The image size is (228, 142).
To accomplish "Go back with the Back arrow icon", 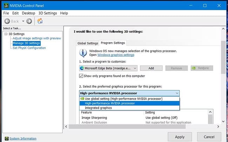I will click(x=7, y=21).
